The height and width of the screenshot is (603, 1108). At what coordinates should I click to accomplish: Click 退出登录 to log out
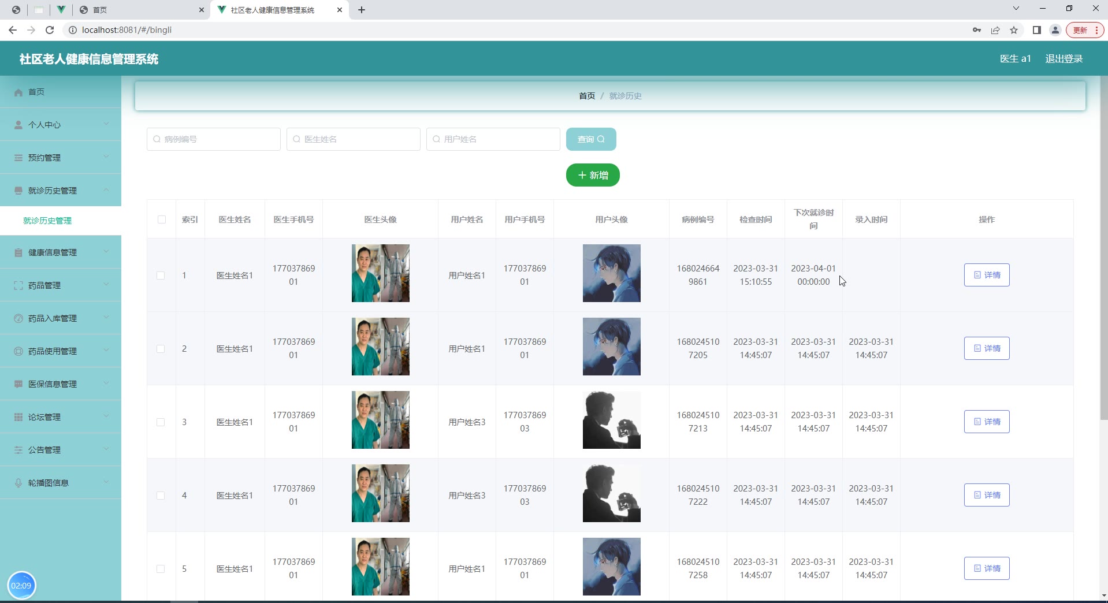click(x=1064, y=58)
